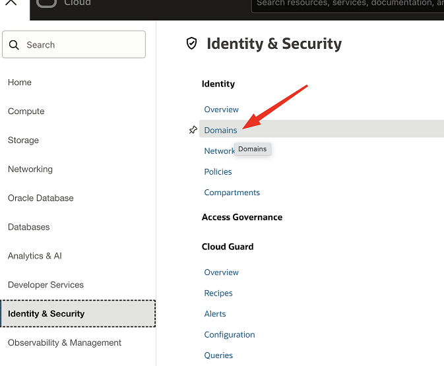Navigate to Compartments
This screenshot has height=366, width=444.
click(x=232, y=193)
